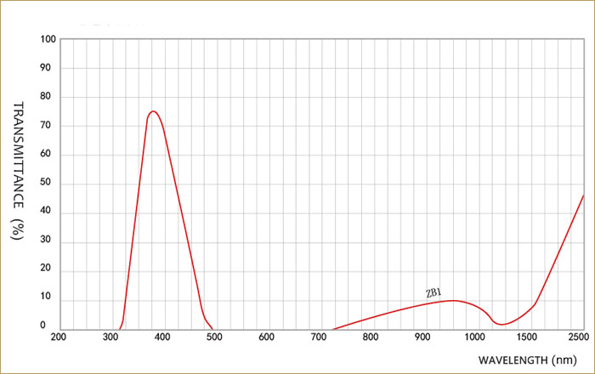Viewport: 595px width, 374px height.
Task: Click the red curve's peak near 75%
Action: tap(153, 111)
